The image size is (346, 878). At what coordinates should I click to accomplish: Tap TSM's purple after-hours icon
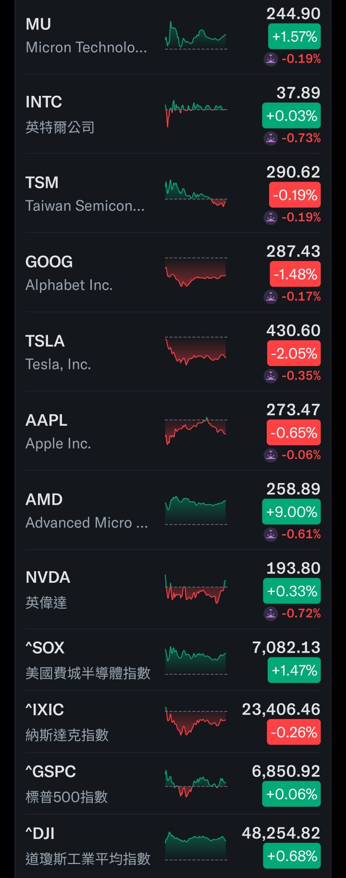point(271,218)
